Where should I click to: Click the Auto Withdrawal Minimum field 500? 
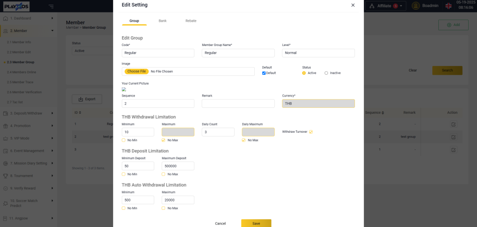pyautogui.click(x=138, y=200)
